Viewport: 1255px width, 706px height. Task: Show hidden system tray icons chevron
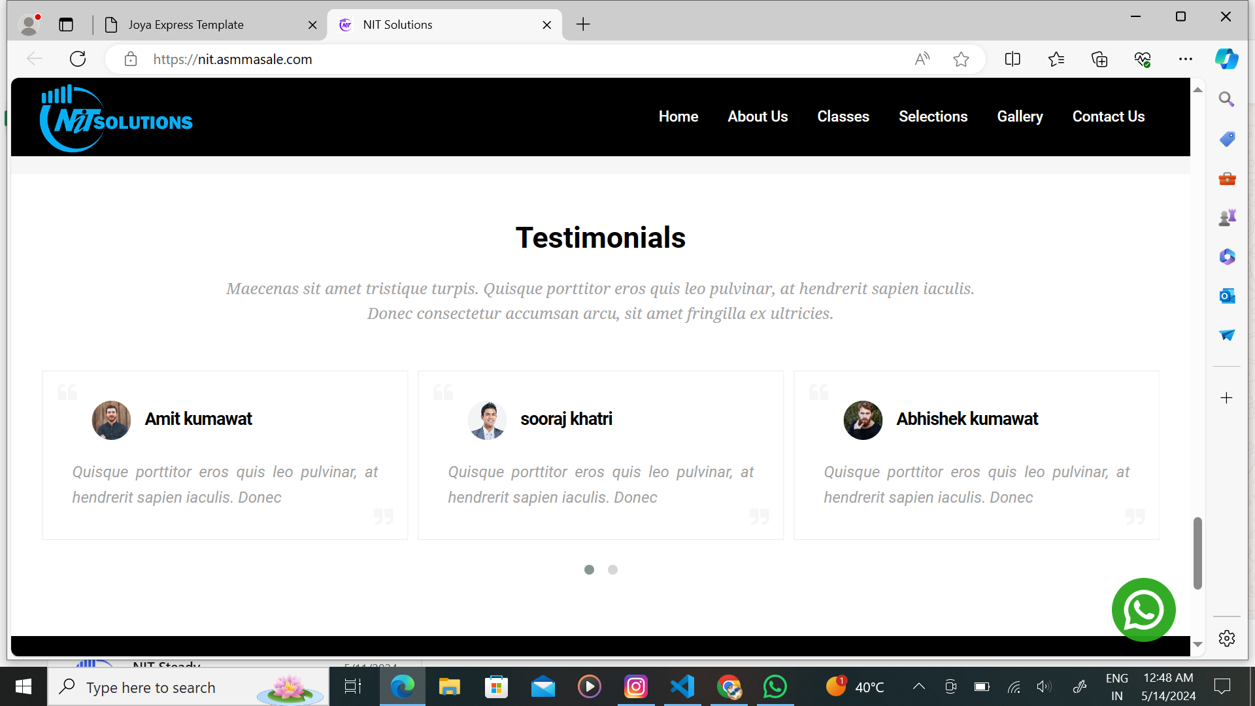(918, 686)
